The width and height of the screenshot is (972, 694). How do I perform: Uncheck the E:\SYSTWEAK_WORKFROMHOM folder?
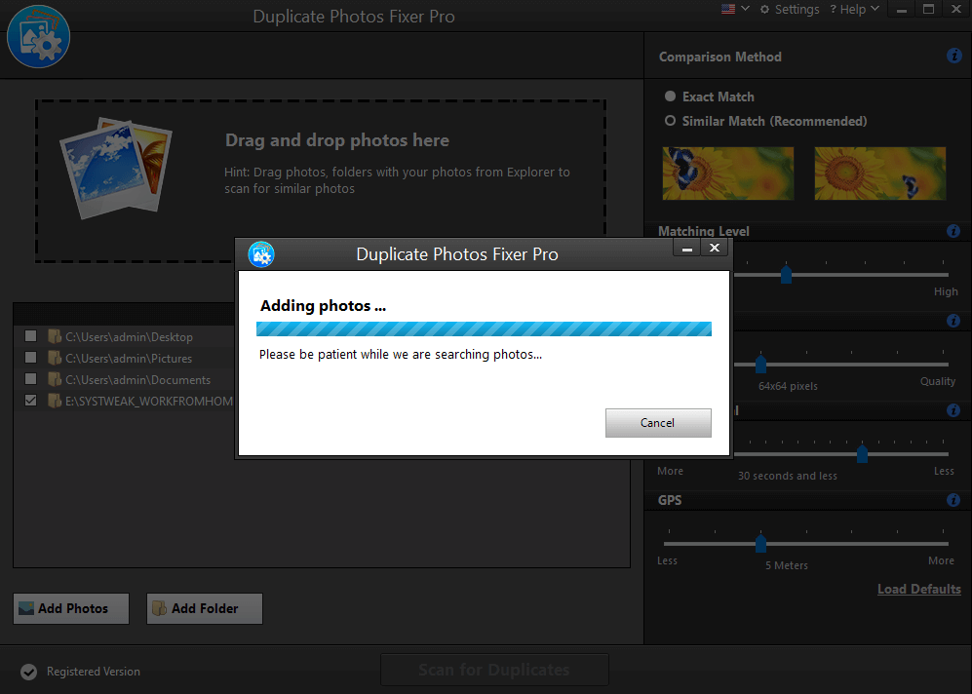(30, 400)
